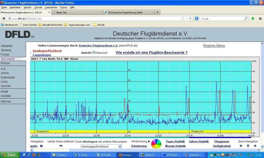Go to the Firefox home page icon
The width and height of the screenshot is (264, 158).
coord(260,19)
